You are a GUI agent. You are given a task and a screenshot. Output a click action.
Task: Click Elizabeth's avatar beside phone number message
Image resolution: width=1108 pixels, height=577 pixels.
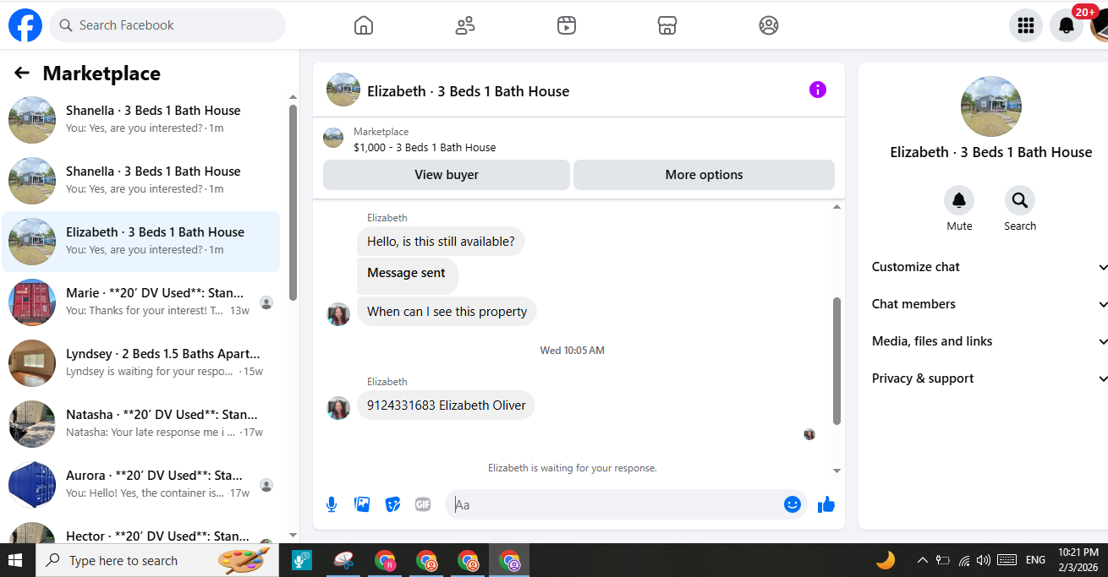[338, 408]
